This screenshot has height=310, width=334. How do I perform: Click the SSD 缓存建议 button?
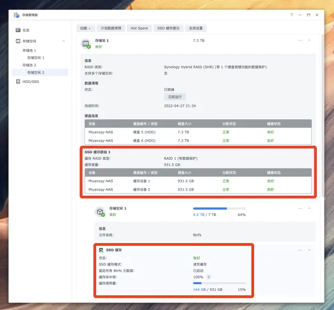click(x=169, y=28)
